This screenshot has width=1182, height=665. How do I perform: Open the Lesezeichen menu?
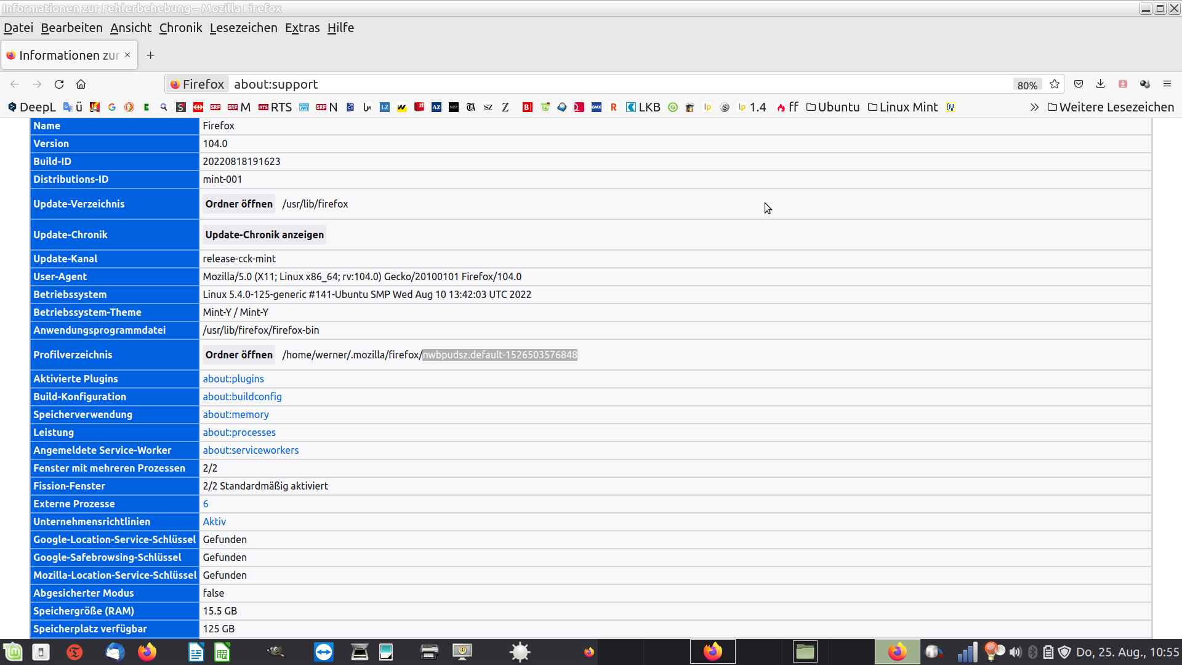click(243, 28)
